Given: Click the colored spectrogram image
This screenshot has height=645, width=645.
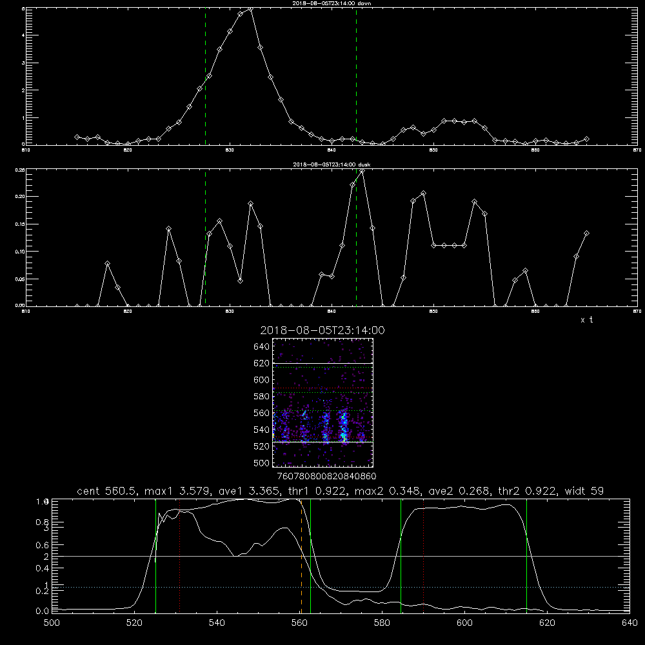Looking at the screenshot, I should pos(322,402).
